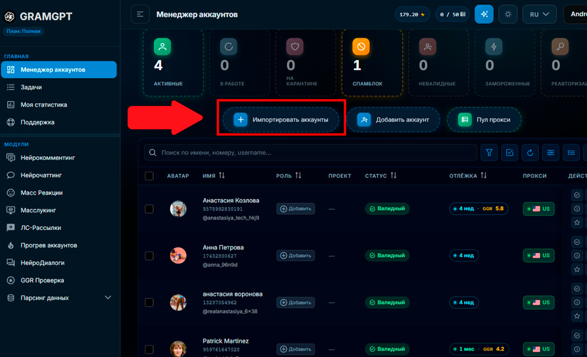Click the План: Полная badge
Image resolution: width=587 pixels, height=357 pixels.
point(24,31)
